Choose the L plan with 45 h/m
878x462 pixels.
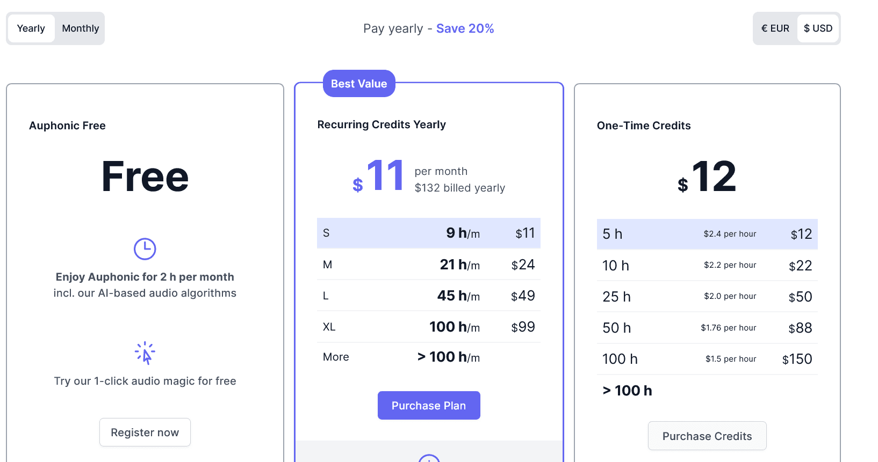pyautogui.click(x=429, y=296)
